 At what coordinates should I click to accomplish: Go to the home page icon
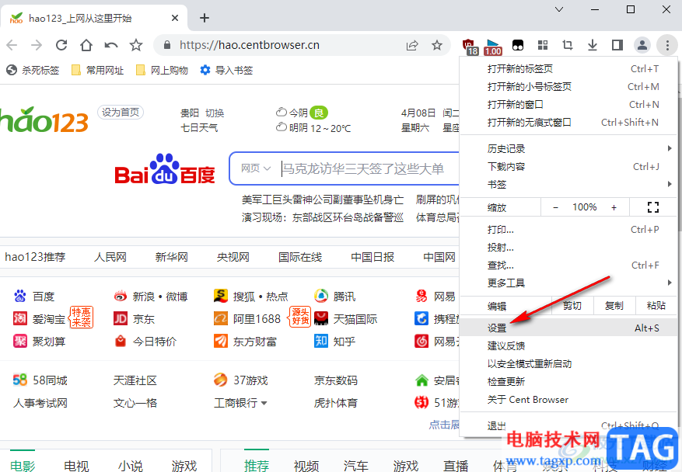tap(86, 45)
